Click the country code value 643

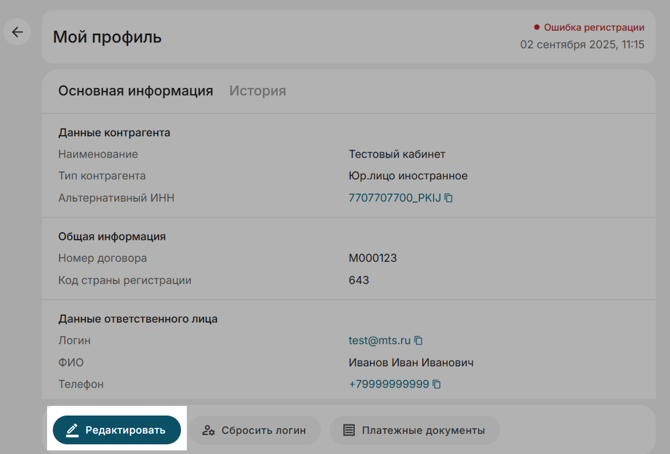click(x=359, y=280)
